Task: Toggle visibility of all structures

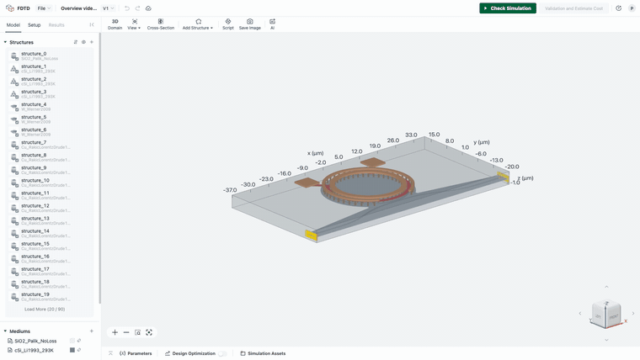Action: tap(83, 42)
